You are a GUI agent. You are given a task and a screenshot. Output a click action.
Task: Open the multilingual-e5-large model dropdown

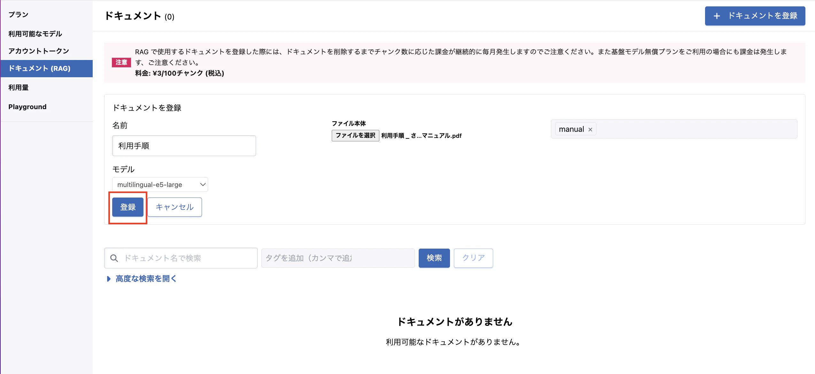pyautogui.click(x=160, y=184)
